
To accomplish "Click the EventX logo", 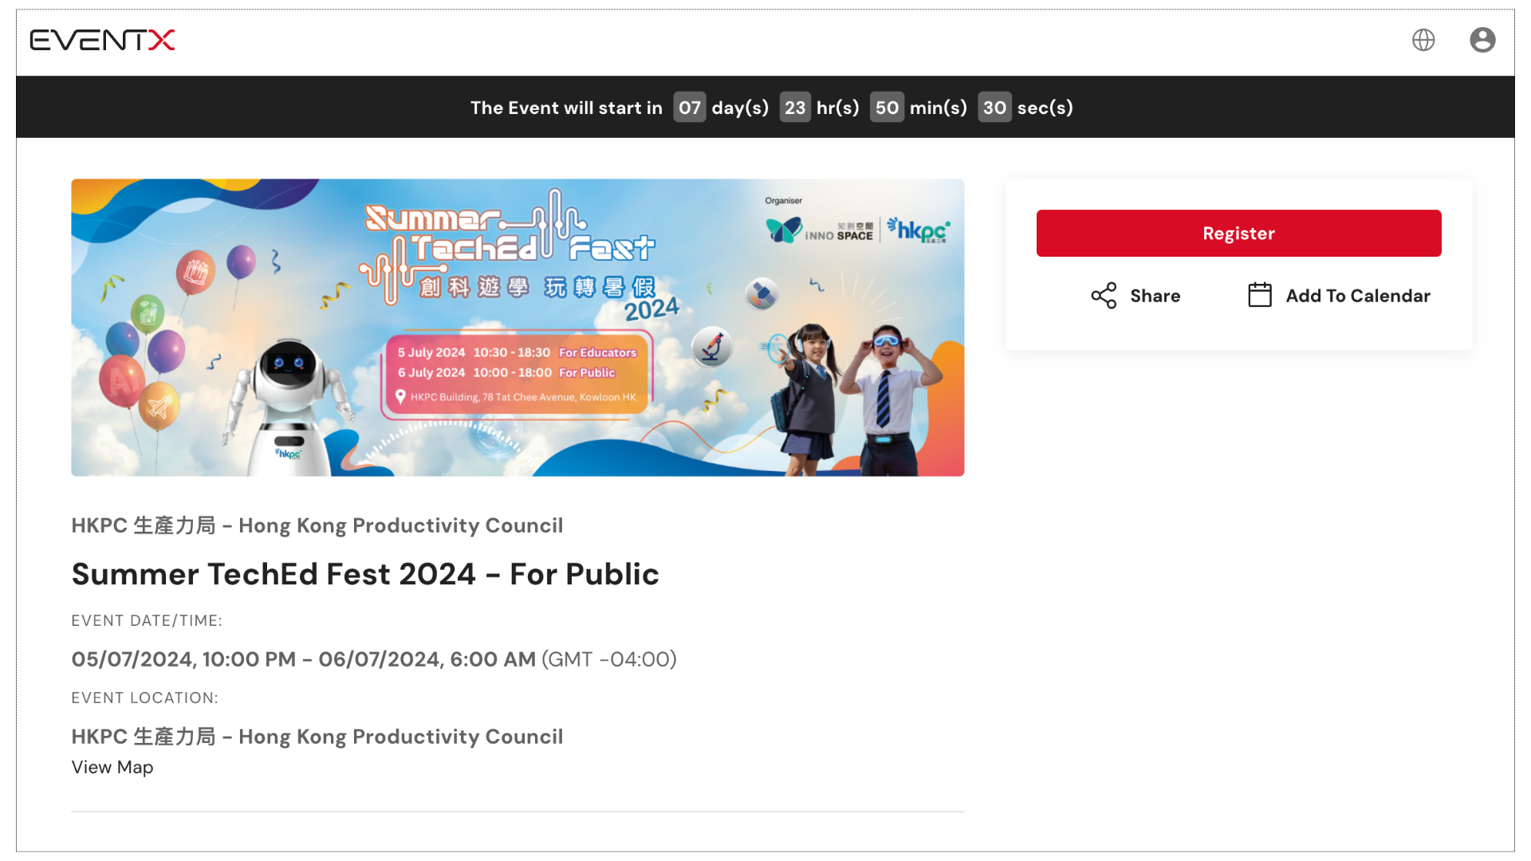I will [102, 40].
